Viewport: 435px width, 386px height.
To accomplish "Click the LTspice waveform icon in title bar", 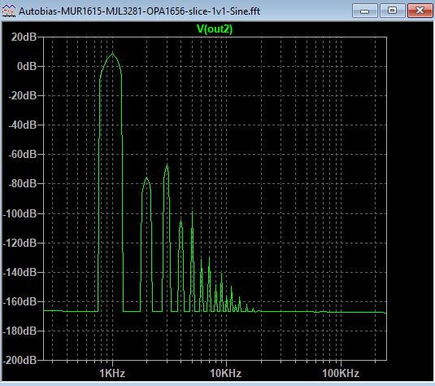I will (x=9, y=11).
